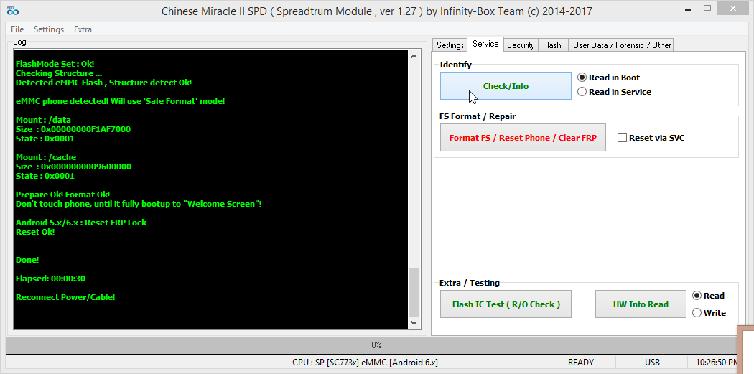The height and width of the screenshot is (374, 754).
Task: Switch to the Security tab
Action: (x=521, y=45)
